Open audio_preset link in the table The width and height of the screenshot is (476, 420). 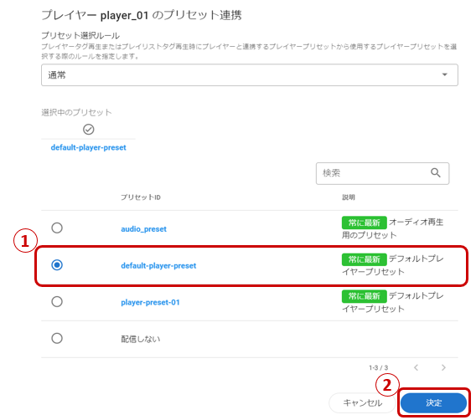point(143,229)
